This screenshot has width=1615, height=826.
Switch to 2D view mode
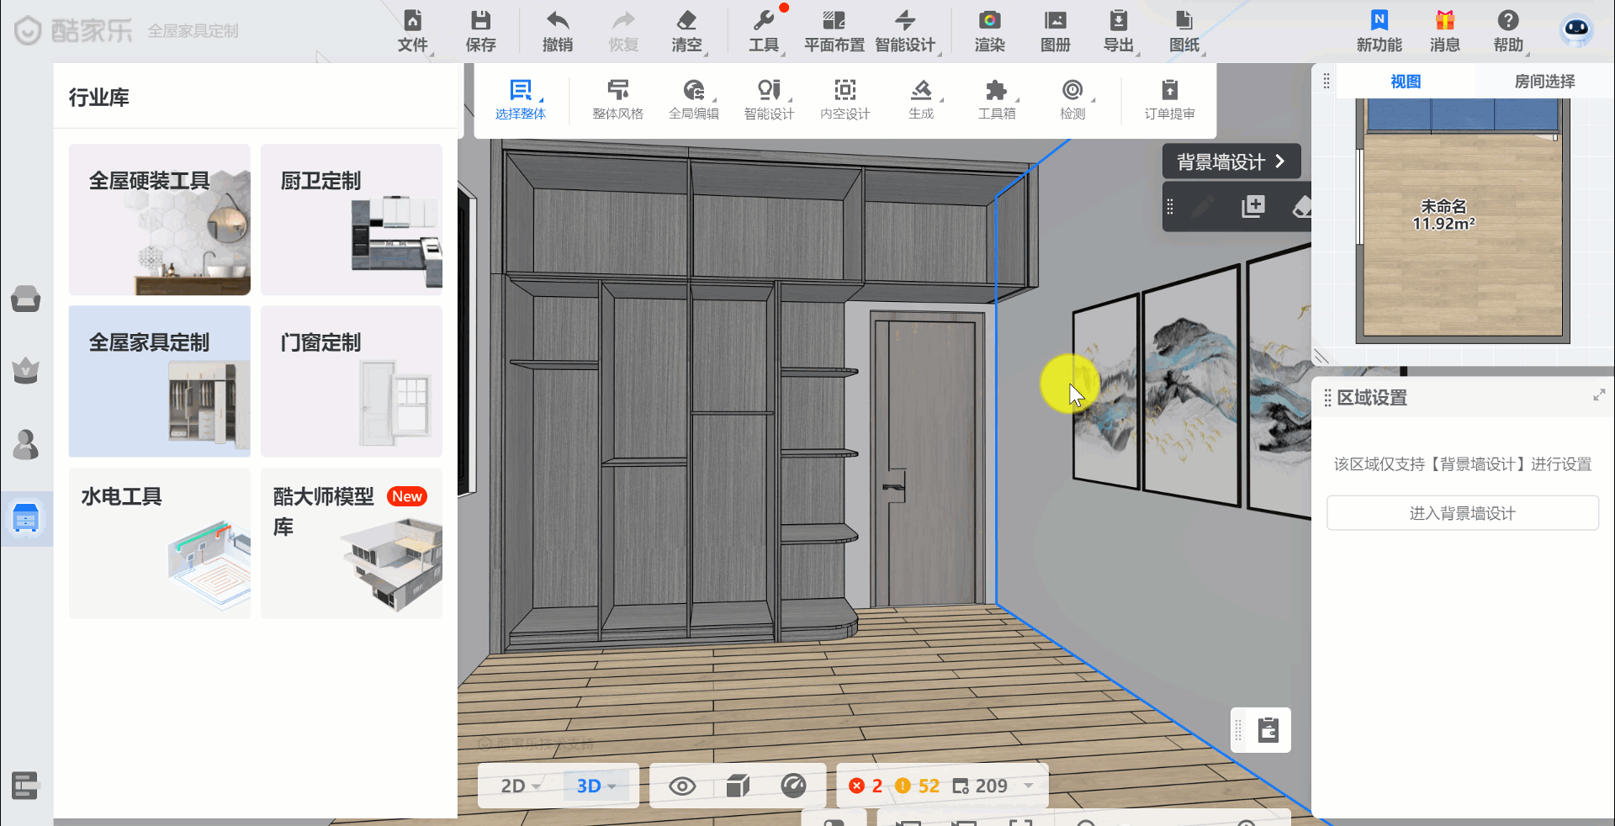[513, 786]
